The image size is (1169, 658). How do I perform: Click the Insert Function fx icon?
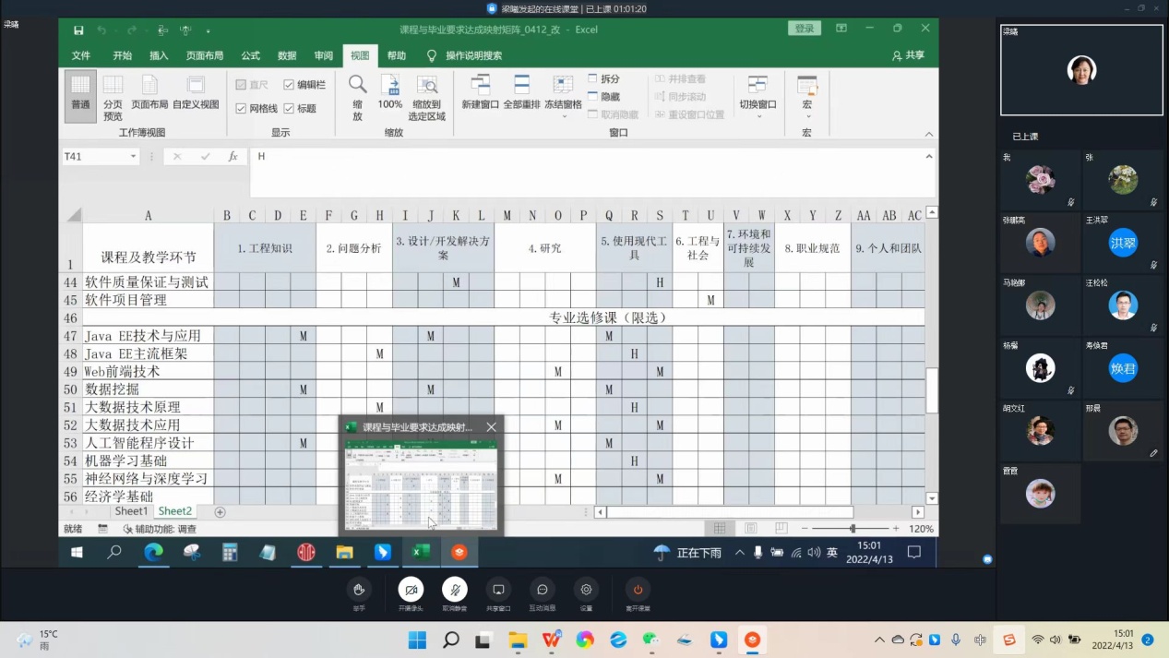pyautogui.click(x=233, y=157)
